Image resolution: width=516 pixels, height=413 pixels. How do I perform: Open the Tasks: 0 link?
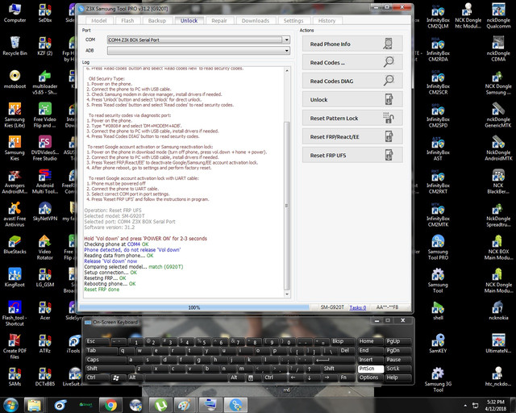[x=358, y=307]
